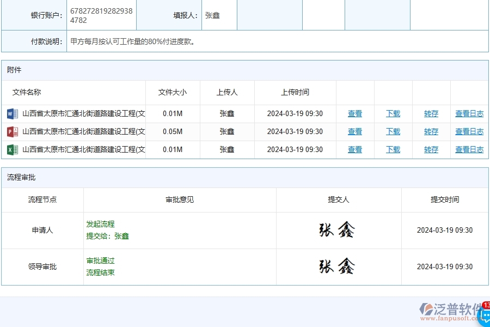Click 查看 on the PowerPoint attachment row
This screenshot has height=327, width=490.
(x=354, y=131)
